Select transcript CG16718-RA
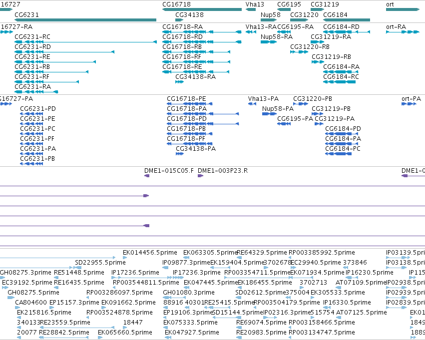 click(x=202, y=32)
